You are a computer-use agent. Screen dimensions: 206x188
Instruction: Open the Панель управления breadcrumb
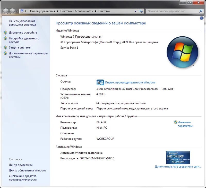pyautogui.click(x=42, y=11)
